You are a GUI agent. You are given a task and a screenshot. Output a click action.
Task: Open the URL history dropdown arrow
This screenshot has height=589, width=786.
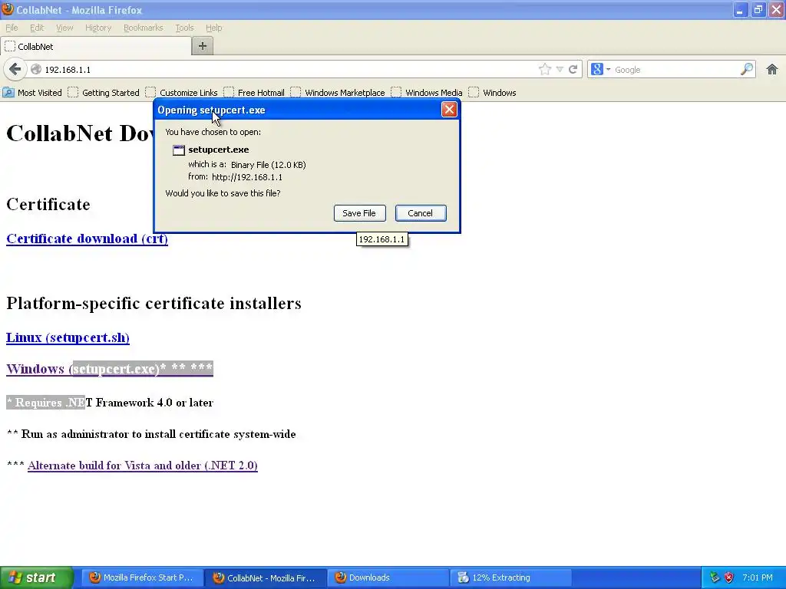click(x=560, y=70)
